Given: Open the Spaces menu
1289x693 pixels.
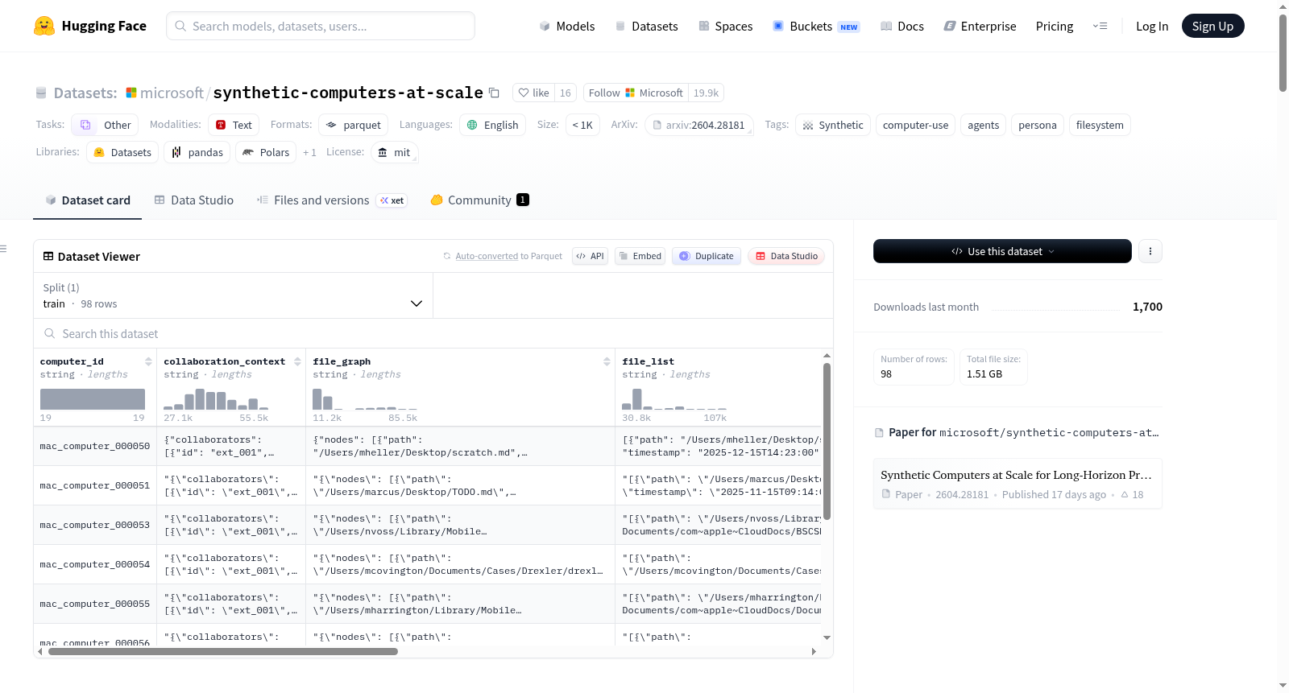Looking at the screenshot, I should coord(726,26).
